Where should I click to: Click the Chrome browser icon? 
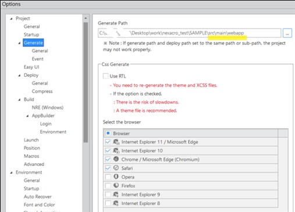tap(116, 159)
